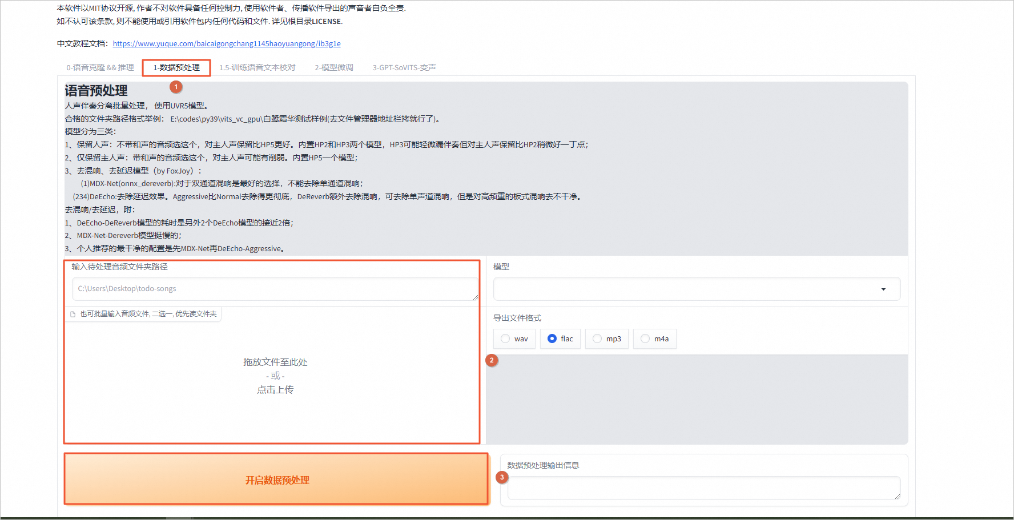This screenshot has width=1014, height=520.
Task: Open the 1.5-训练语音文本校对 tab
Action: coord(257,67)
